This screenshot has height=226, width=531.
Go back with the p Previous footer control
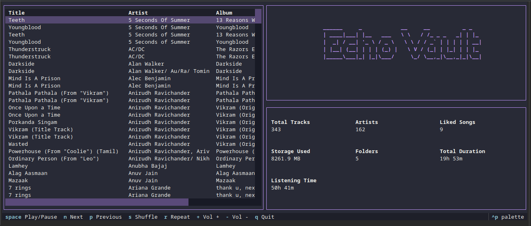pos(105,217)
